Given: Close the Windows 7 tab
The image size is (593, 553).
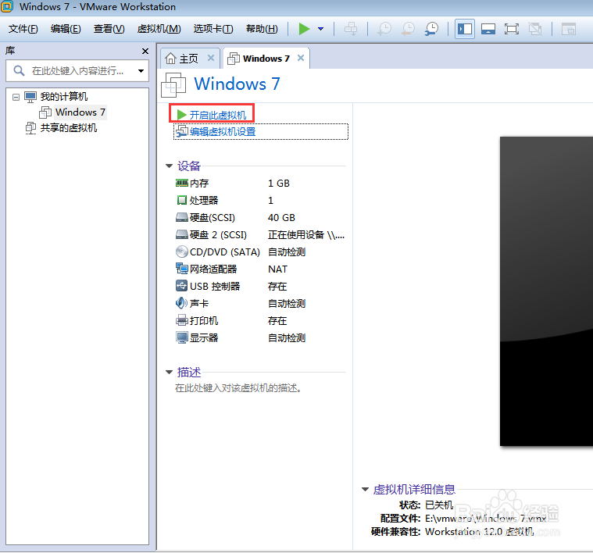Looking at the screenshot, I should [x=301, y=58].
